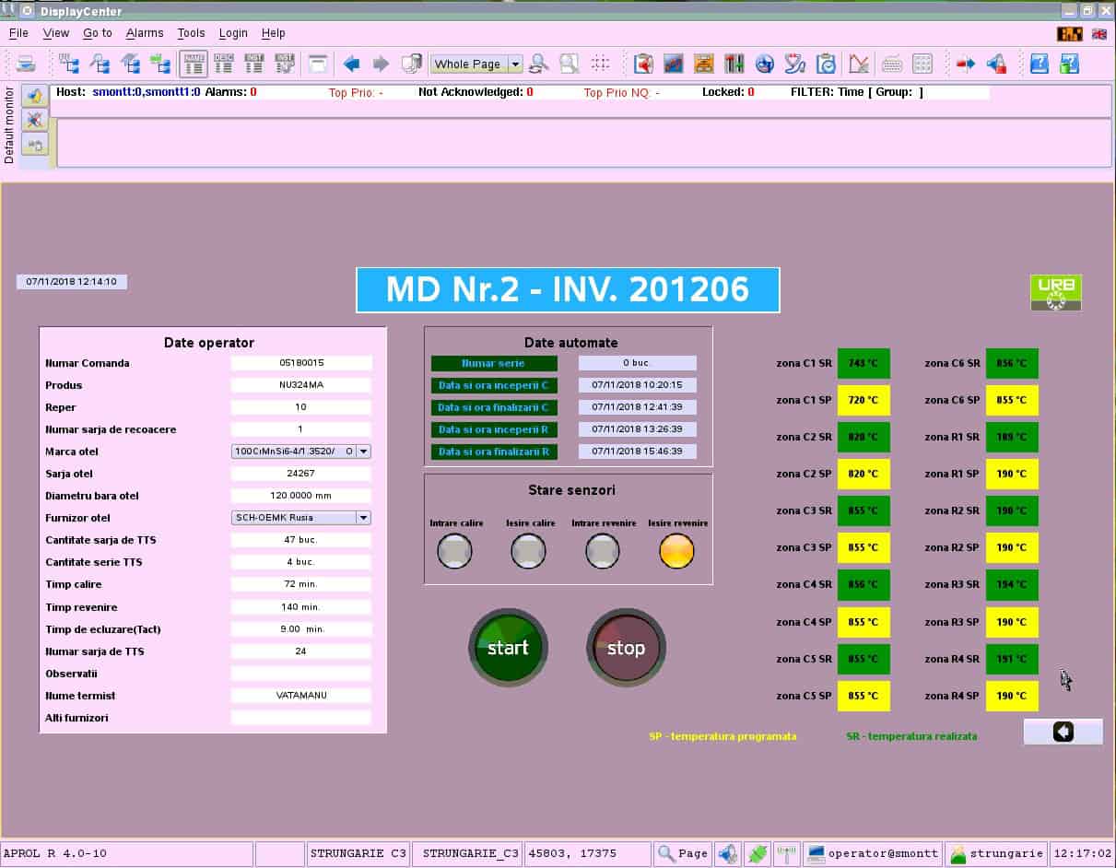The width and height of the screenshot is (1116, 868).
Task: Open the Furnizor otel dropdown
Action: [363, 518]
